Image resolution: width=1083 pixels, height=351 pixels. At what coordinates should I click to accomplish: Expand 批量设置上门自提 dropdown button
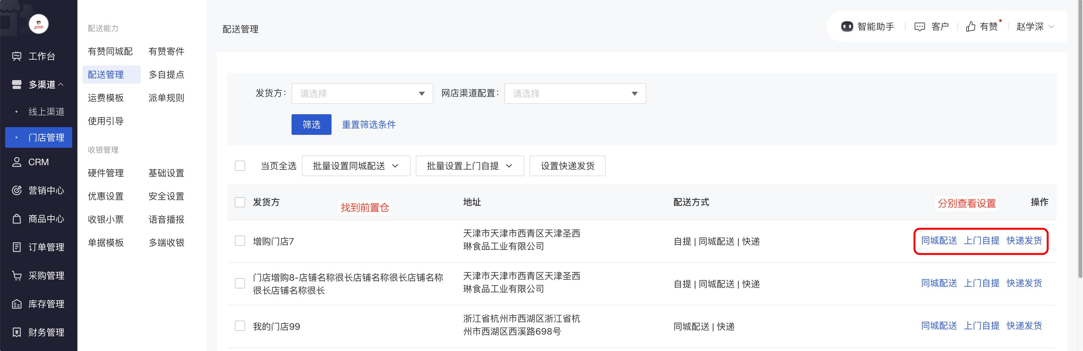[469, 166]
